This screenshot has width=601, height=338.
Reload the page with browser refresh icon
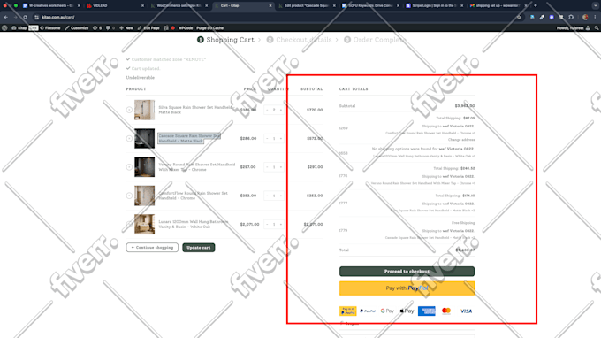(25, 18)
